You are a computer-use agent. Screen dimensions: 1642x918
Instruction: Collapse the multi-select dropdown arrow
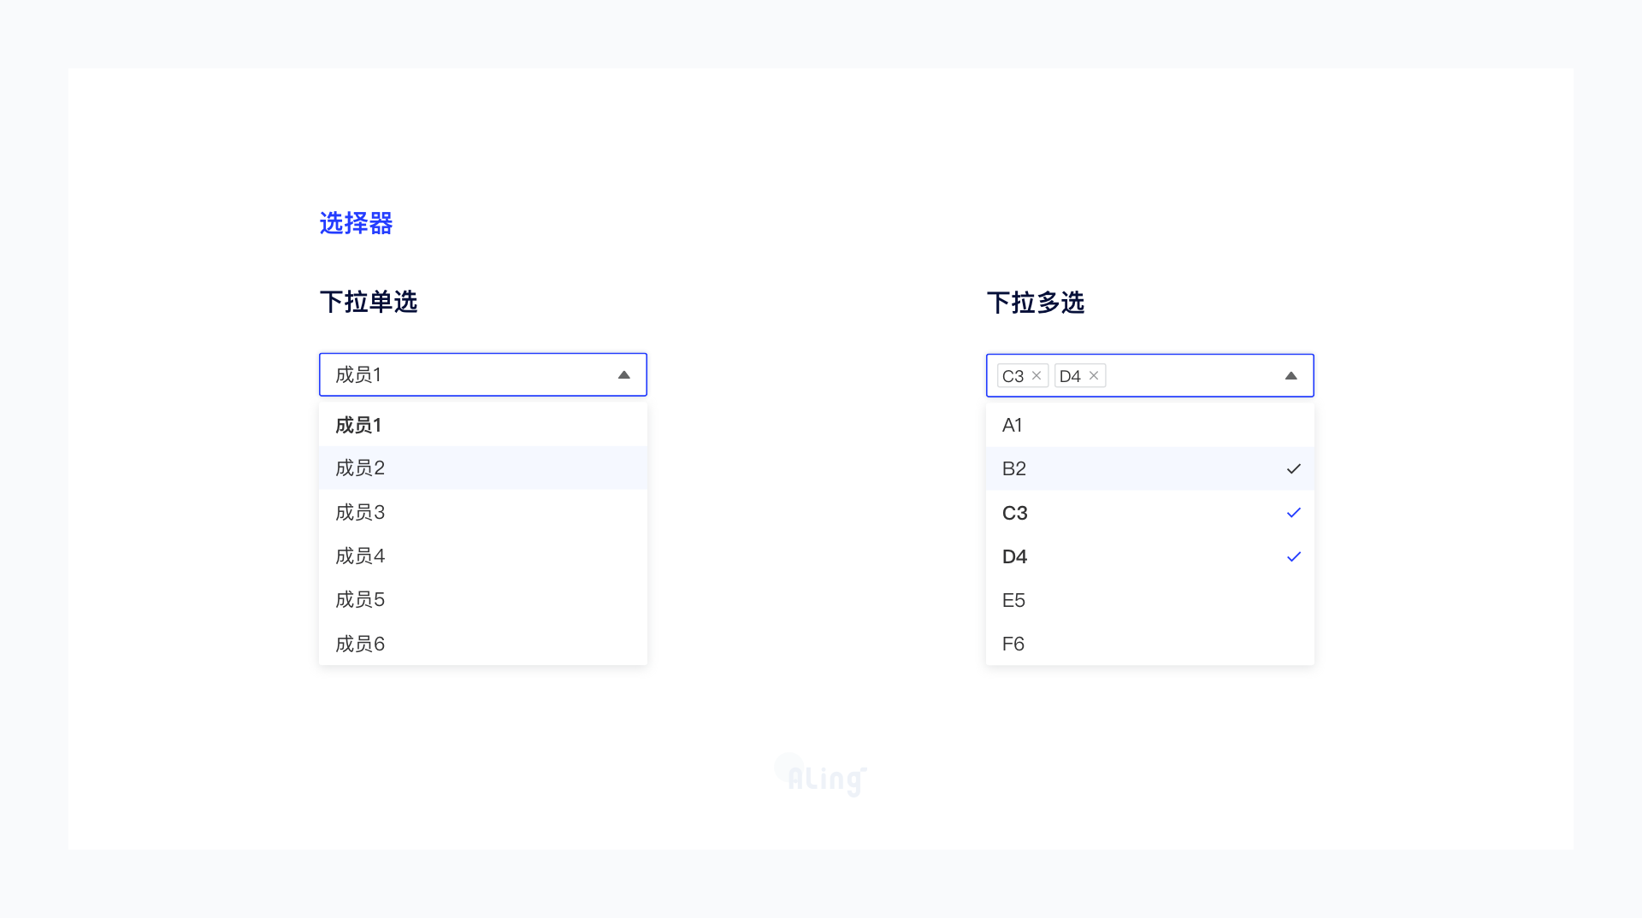(1291, 376)
